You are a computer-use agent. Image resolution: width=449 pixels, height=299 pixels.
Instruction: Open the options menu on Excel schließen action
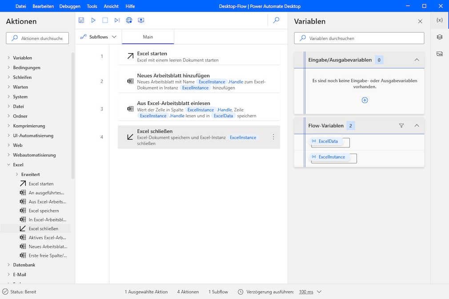tap(273, 137)
